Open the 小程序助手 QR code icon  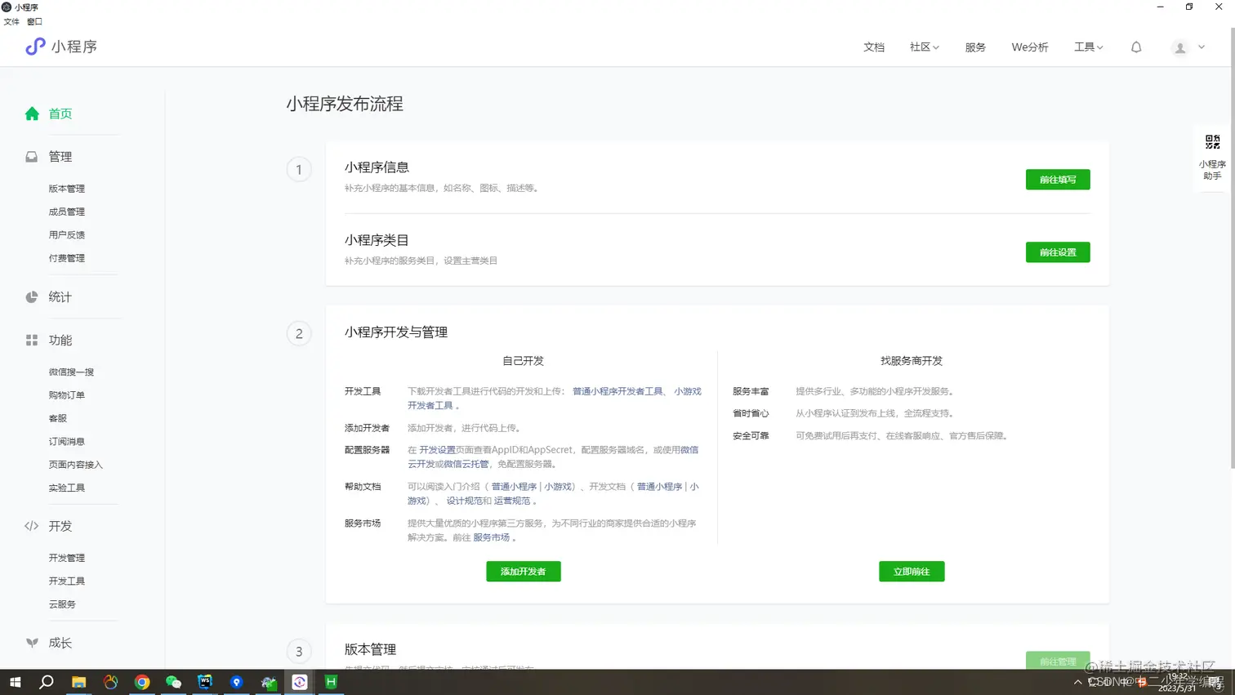point(1212,142)
